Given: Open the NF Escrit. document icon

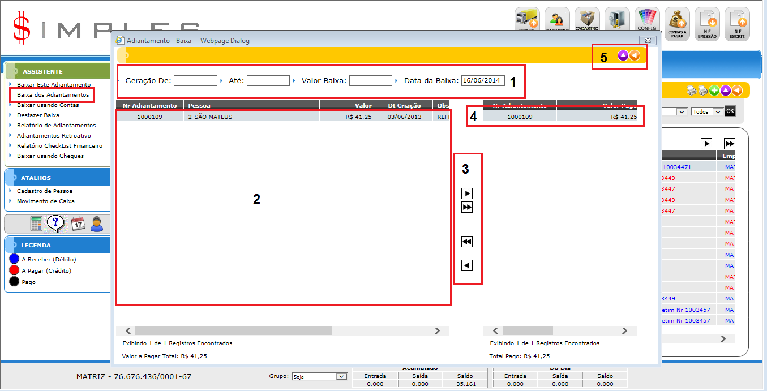Looking at the screenshot, I should point(737,23).
